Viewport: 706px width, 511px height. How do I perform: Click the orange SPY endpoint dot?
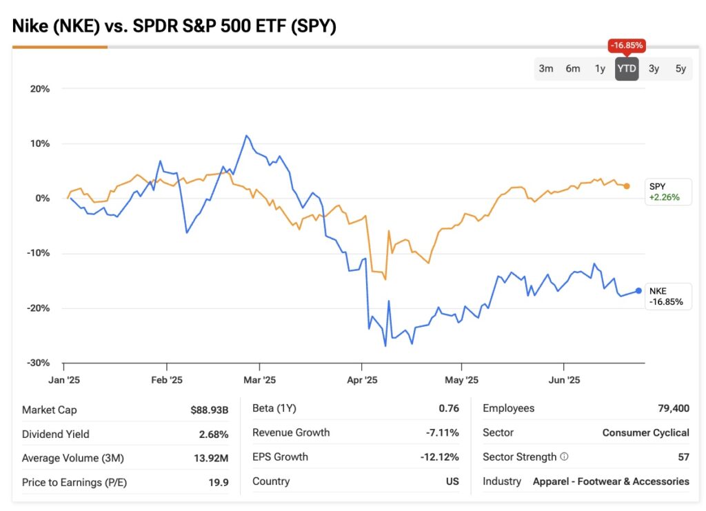(x=627, y=186)
